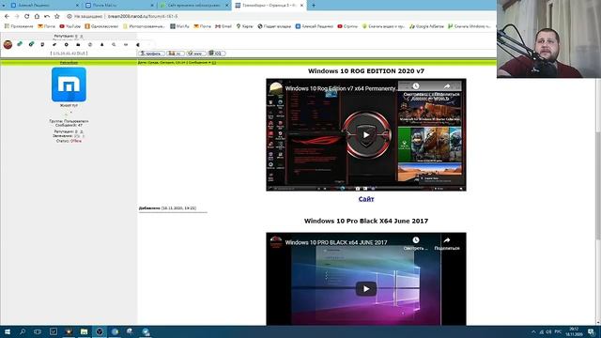Click the first green chain link icon
The height and width of the screenshot is (338, 601).
tap(20, 44)
